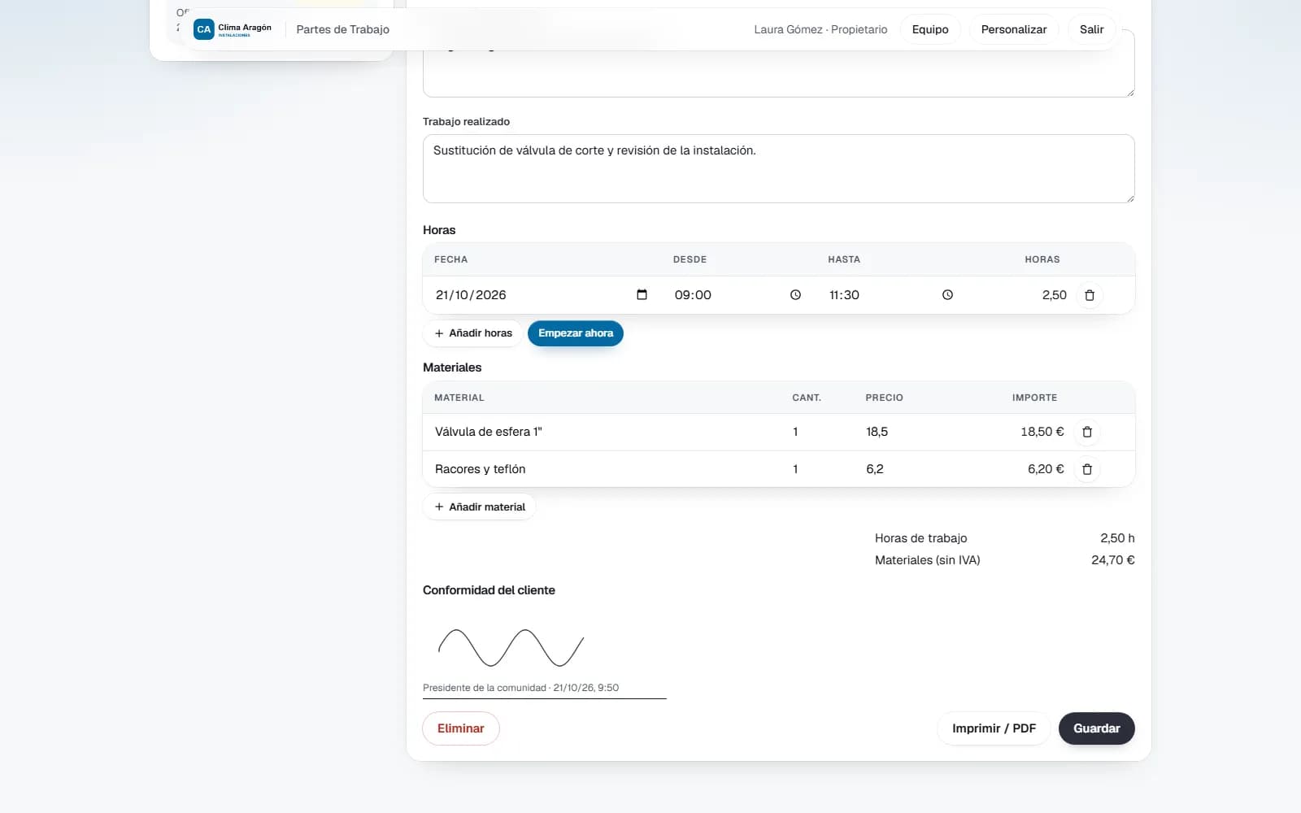Edit material name Racores y teflón
Screen dimensions: 1301x813
(x=602, y=469)
